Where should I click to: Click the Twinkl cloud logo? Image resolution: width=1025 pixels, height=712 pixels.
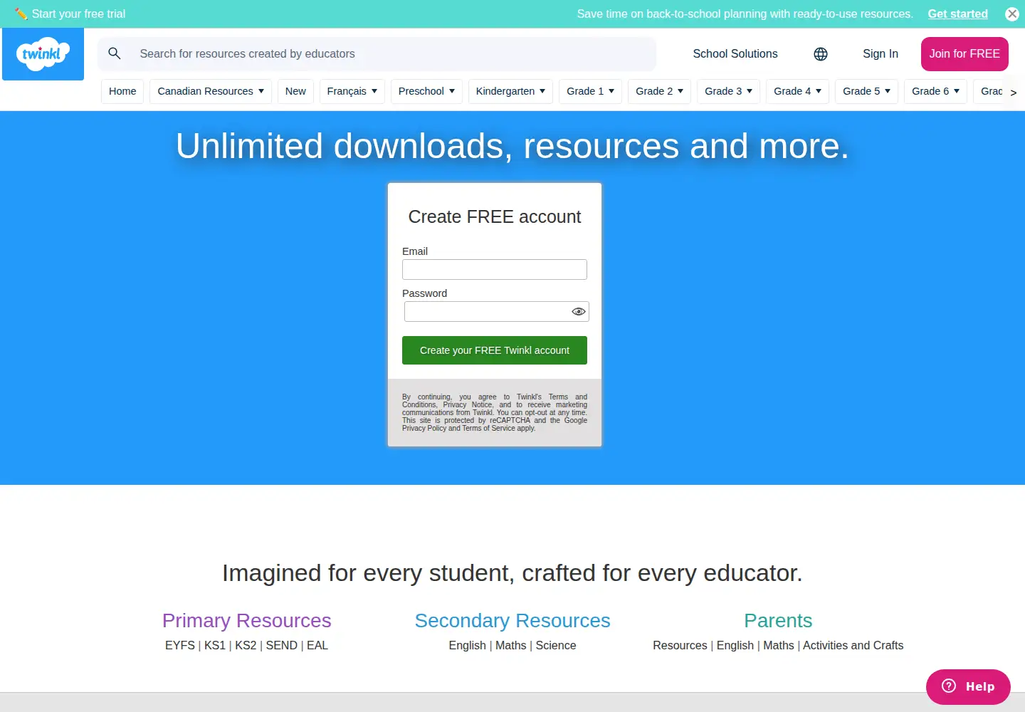pos(43,54)
